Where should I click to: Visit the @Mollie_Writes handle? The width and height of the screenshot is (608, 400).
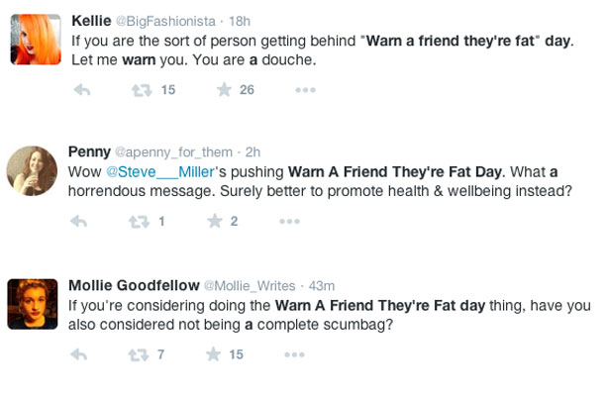click(250, 286)
